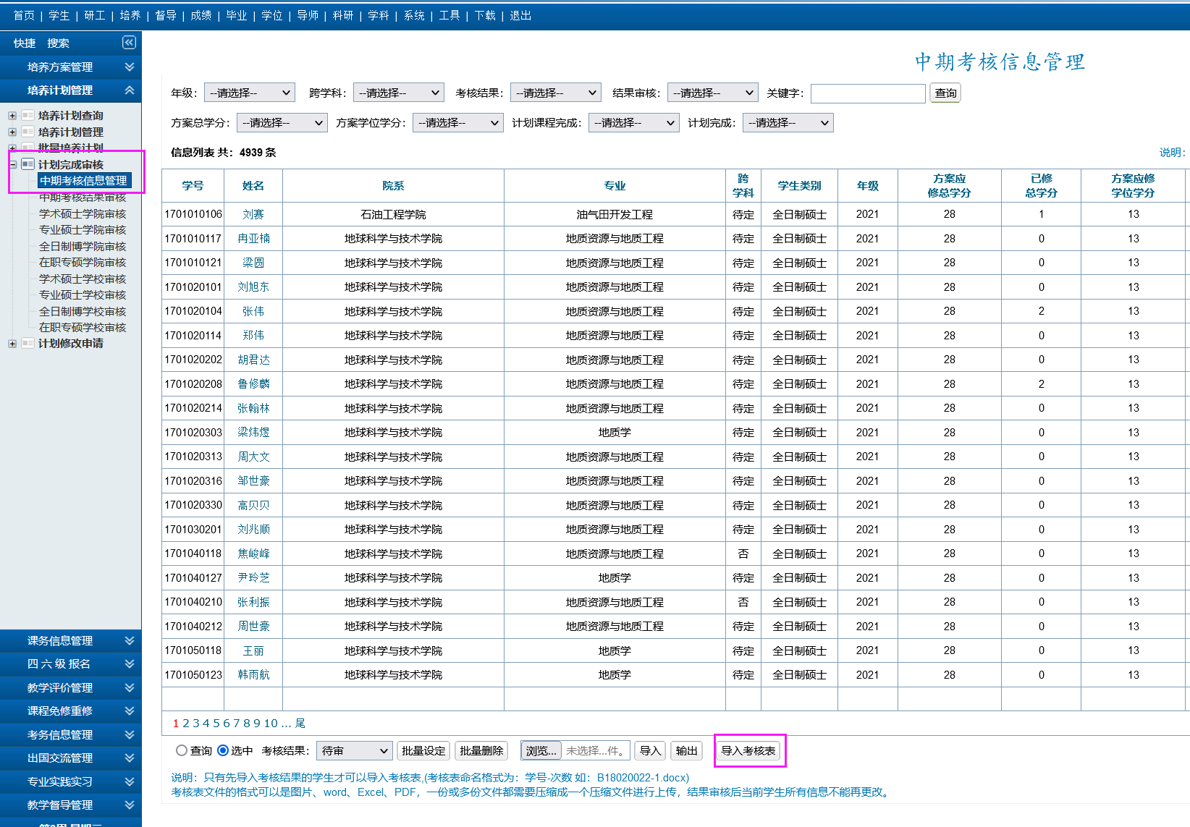The image size is (1190, 827).
Task: Expand 教学评价管理 chevron icon
Action: pyautogui.click(x=130, y=687)
